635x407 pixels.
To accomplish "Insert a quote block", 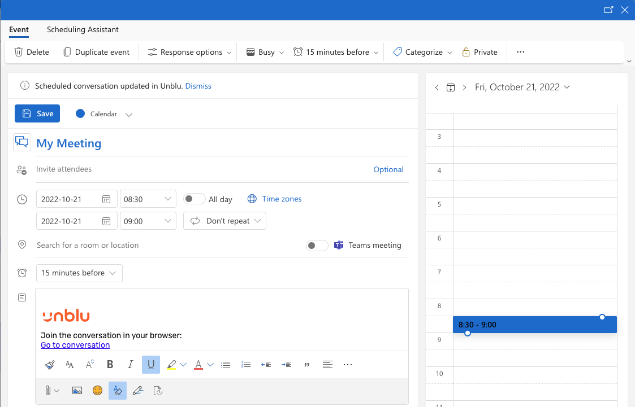I will click(307, 365).
